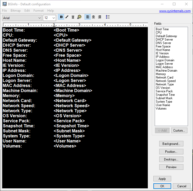
Task: Click the Background... button
Action: 171,144
